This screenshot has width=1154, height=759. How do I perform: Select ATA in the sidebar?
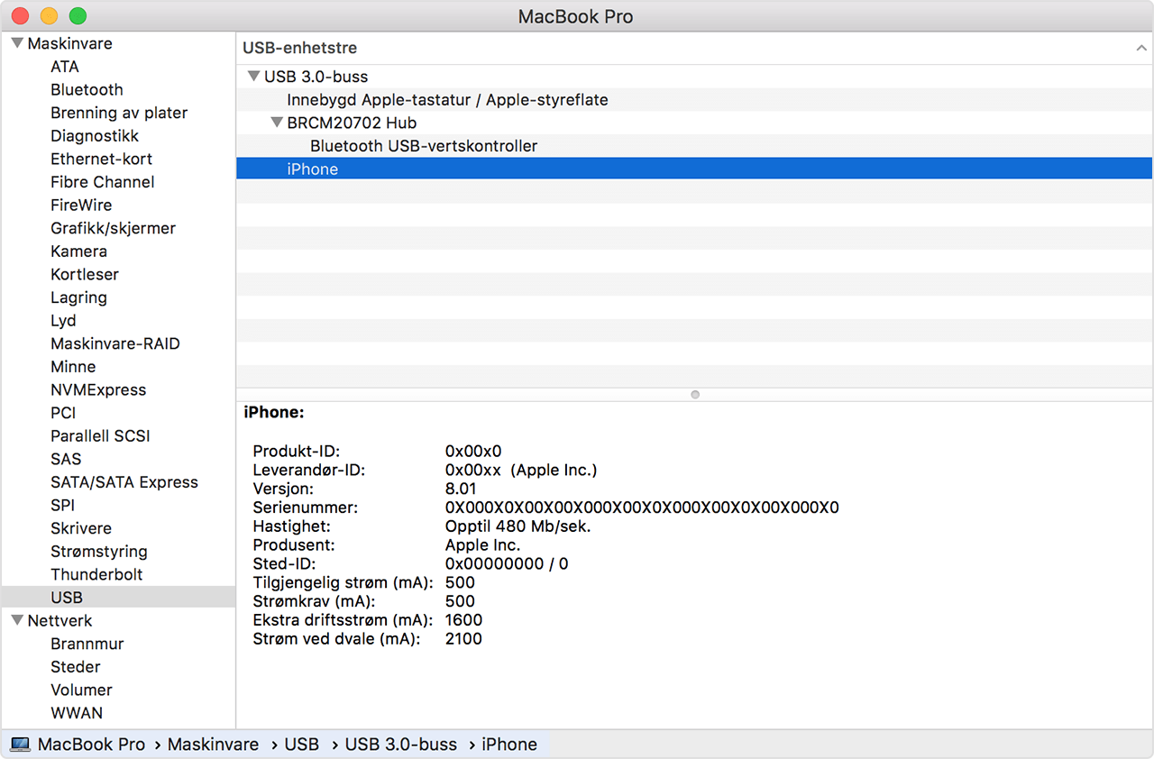click(x=65, y=67)
